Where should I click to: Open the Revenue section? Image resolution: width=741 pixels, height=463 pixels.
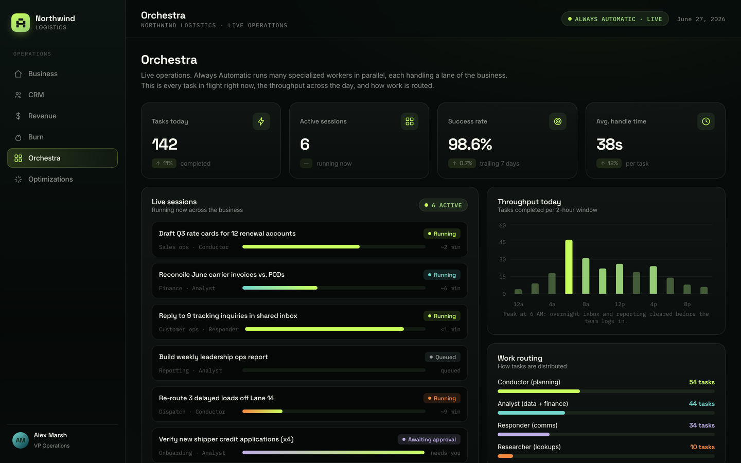[x=62, y=116]
